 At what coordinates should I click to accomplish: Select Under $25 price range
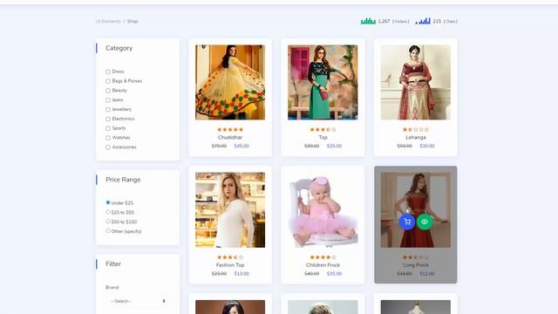pyautogui.click(x=108, y=202)
